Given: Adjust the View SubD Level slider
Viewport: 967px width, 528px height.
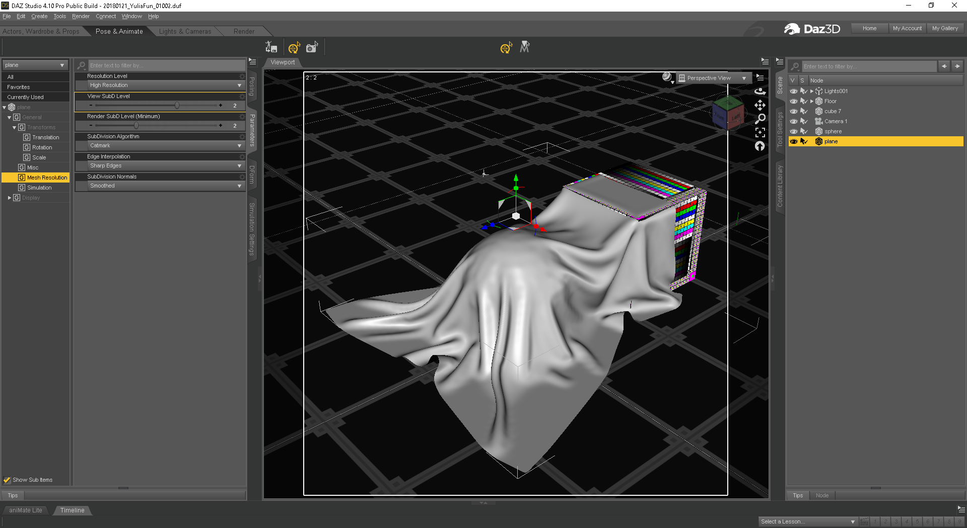Looking at the screenshot, I should 177,105.
